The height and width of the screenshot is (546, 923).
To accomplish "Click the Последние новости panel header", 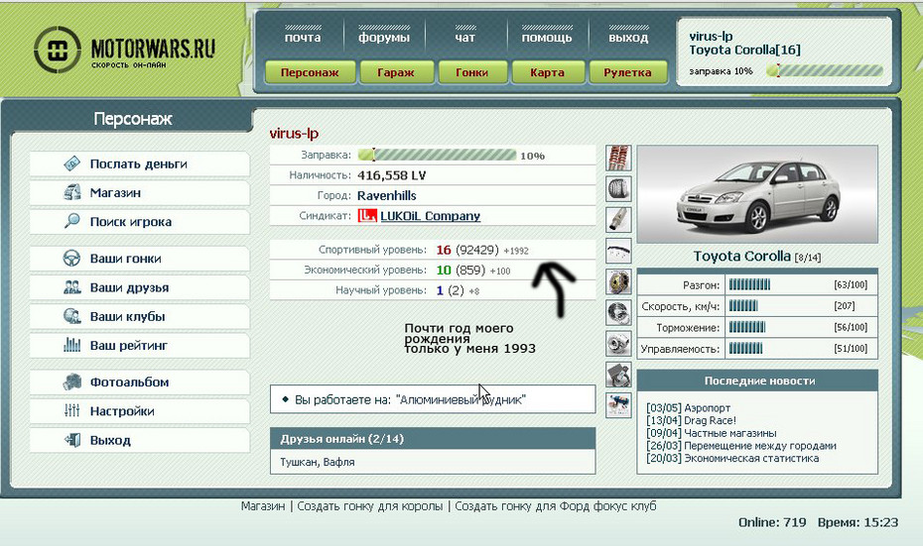I will pos(757,381).
